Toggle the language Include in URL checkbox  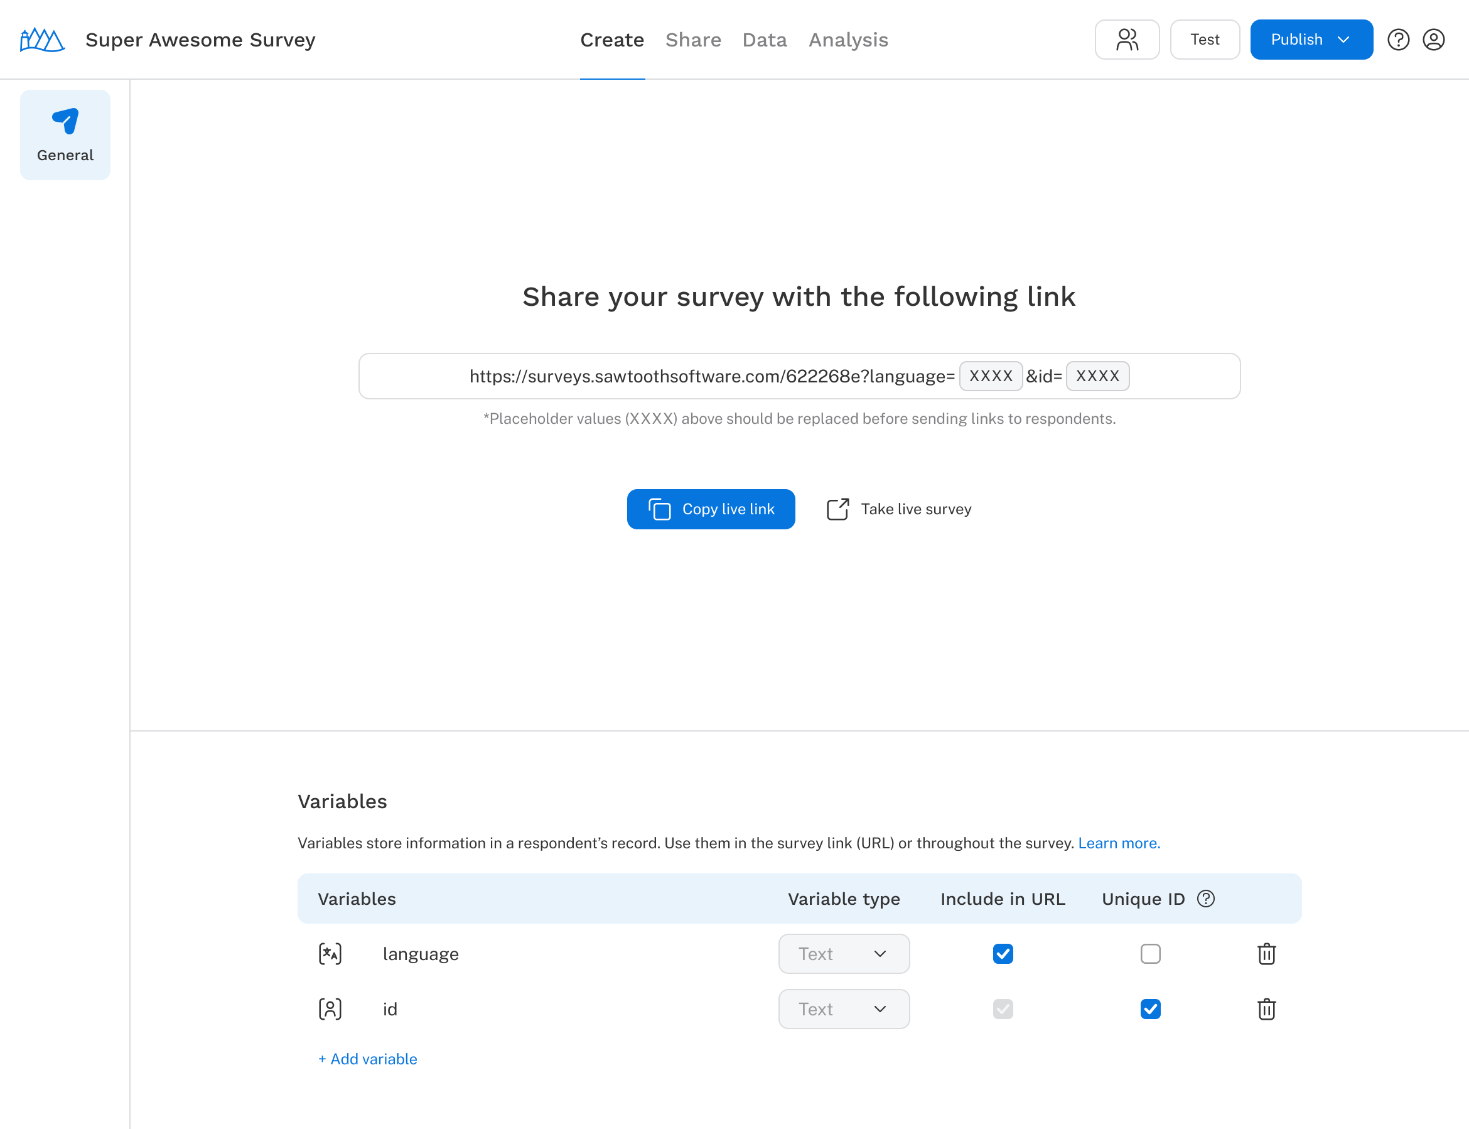[x=1003, y=953]
